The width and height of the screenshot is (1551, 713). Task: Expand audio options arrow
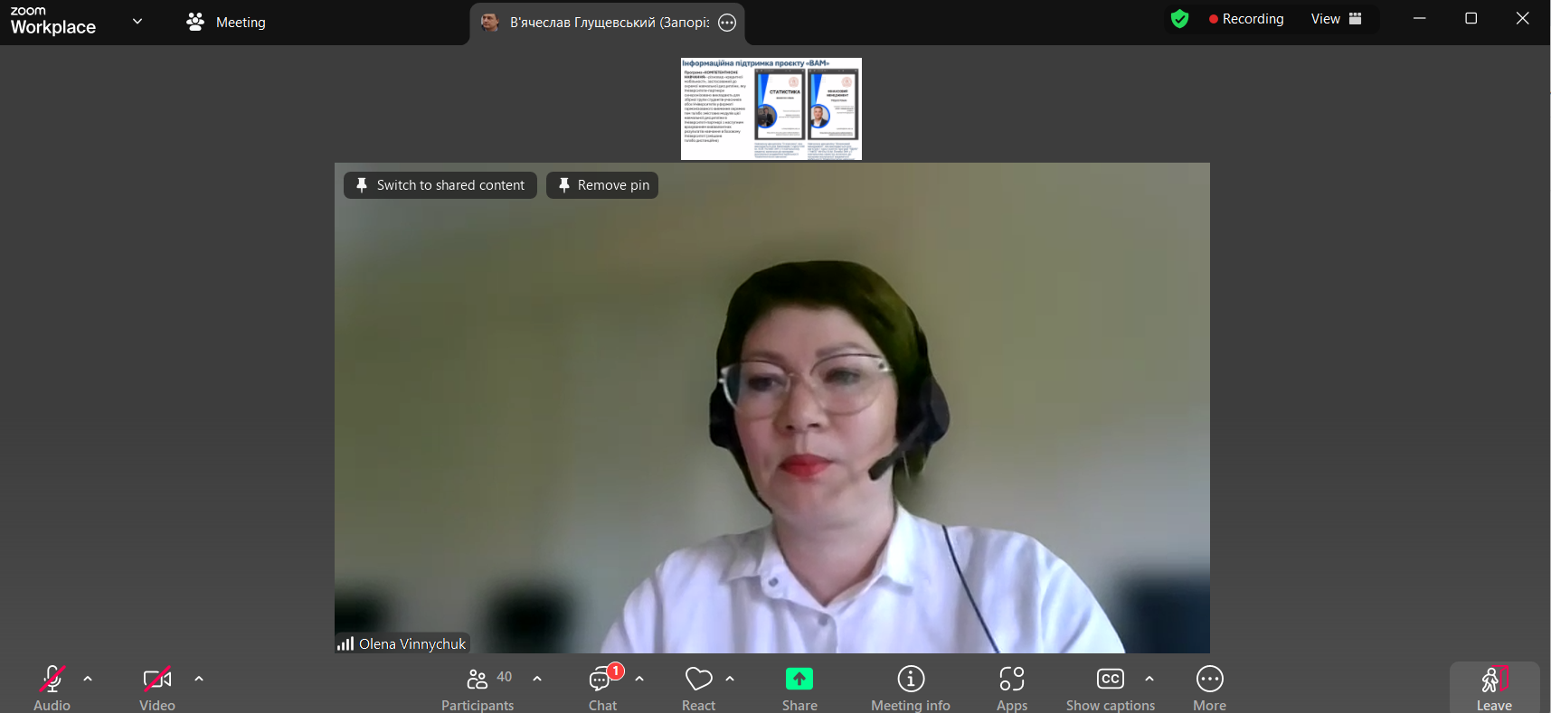tap(88, 679)
